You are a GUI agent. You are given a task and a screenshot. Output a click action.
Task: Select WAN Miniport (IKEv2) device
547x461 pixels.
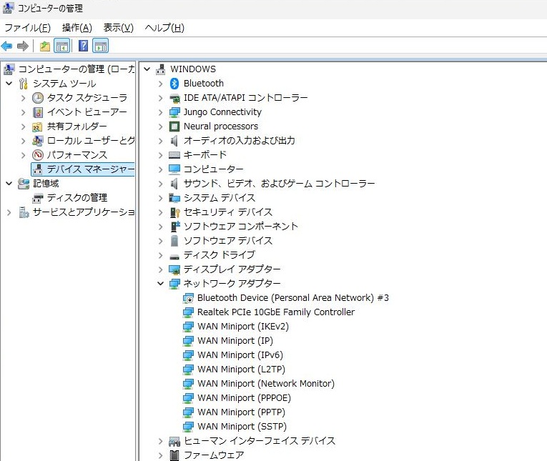point(242,327)
